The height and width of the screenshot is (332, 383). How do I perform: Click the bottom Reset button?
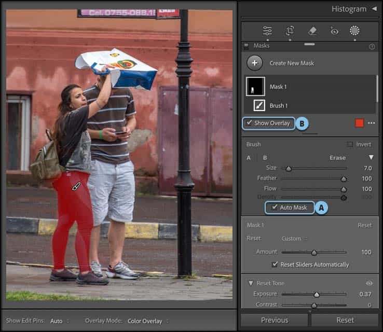[345, 320]
